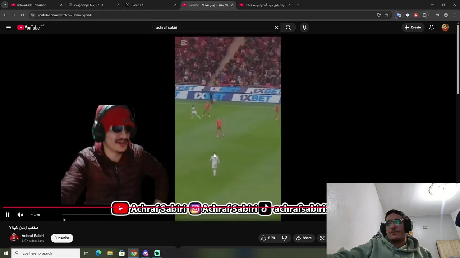Viewport: 460px width, 258px height.
Task: Close the last Arabic-titled YouTube tab
Action: [x=289, y=5]
